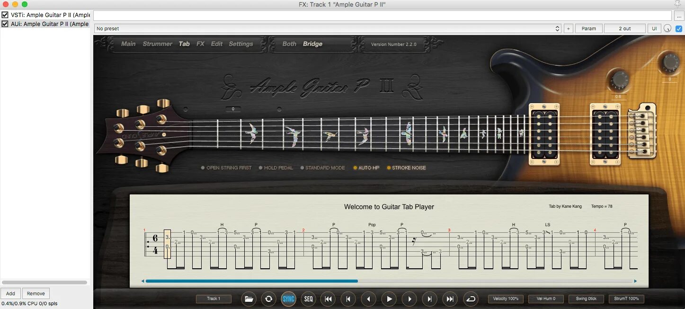Click the Param button
Screen dimensions: 685x309
click(589, 28)
